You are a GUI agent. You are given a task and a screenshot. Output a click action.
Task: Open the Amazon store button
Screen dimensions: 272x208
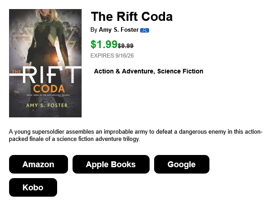(39, 164)
